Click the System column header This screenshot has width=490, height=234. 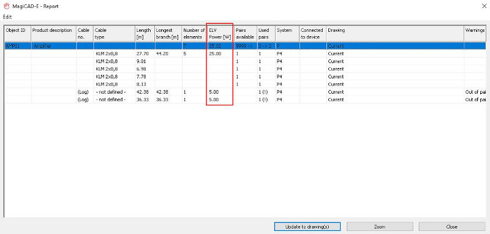pyautogui.click(x=287, y=34)
